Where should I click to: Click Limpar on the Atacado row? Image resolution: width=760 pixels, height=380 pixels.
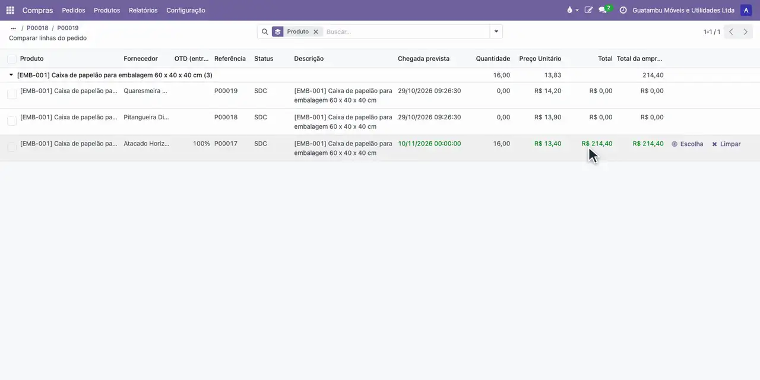point(726,144)
